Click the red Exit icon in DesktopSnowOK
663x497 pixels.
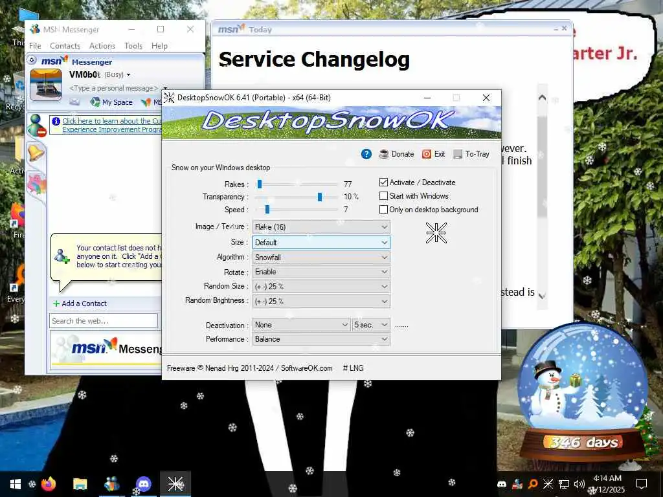point(427,154)
